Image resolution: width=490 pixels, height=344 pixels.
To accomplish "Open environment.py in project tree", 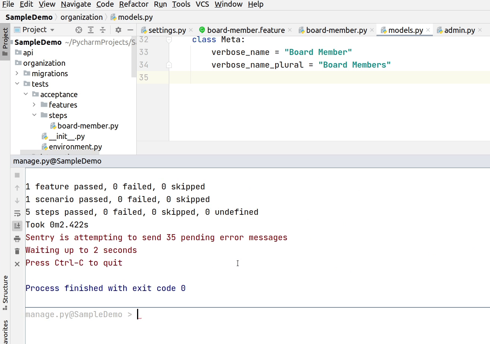I will [75, 147].
